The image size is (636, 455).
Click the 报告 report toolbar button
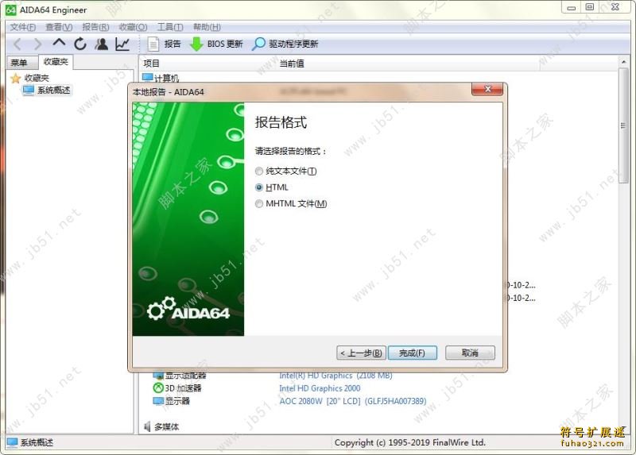pos(165,44)
